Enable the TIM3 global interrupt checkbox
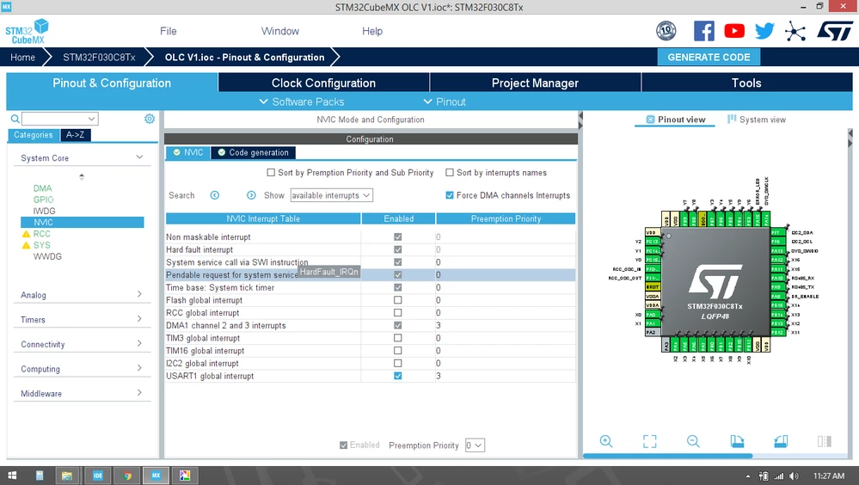 (398, 338)
